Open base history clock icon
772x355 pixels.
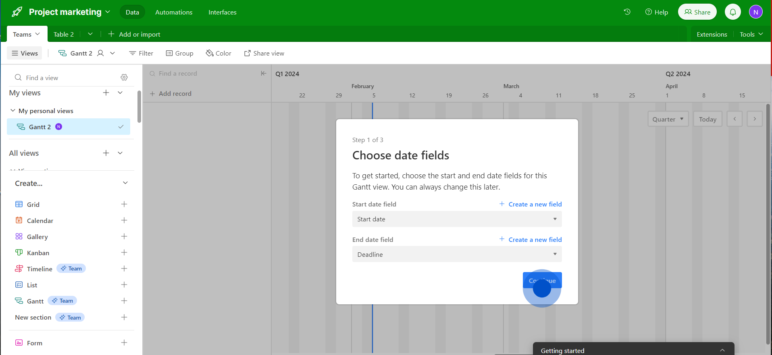pyautogui.click(x=627, y=12)
